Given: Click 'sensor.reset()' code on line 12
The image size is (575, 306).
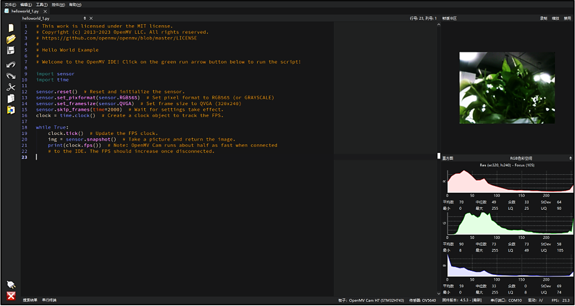Looking at the screenshot, I should 57,92.
